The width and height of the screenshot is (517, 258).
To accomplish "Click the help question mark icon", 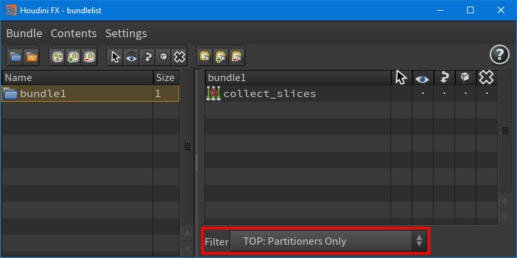I will (499, 55).
